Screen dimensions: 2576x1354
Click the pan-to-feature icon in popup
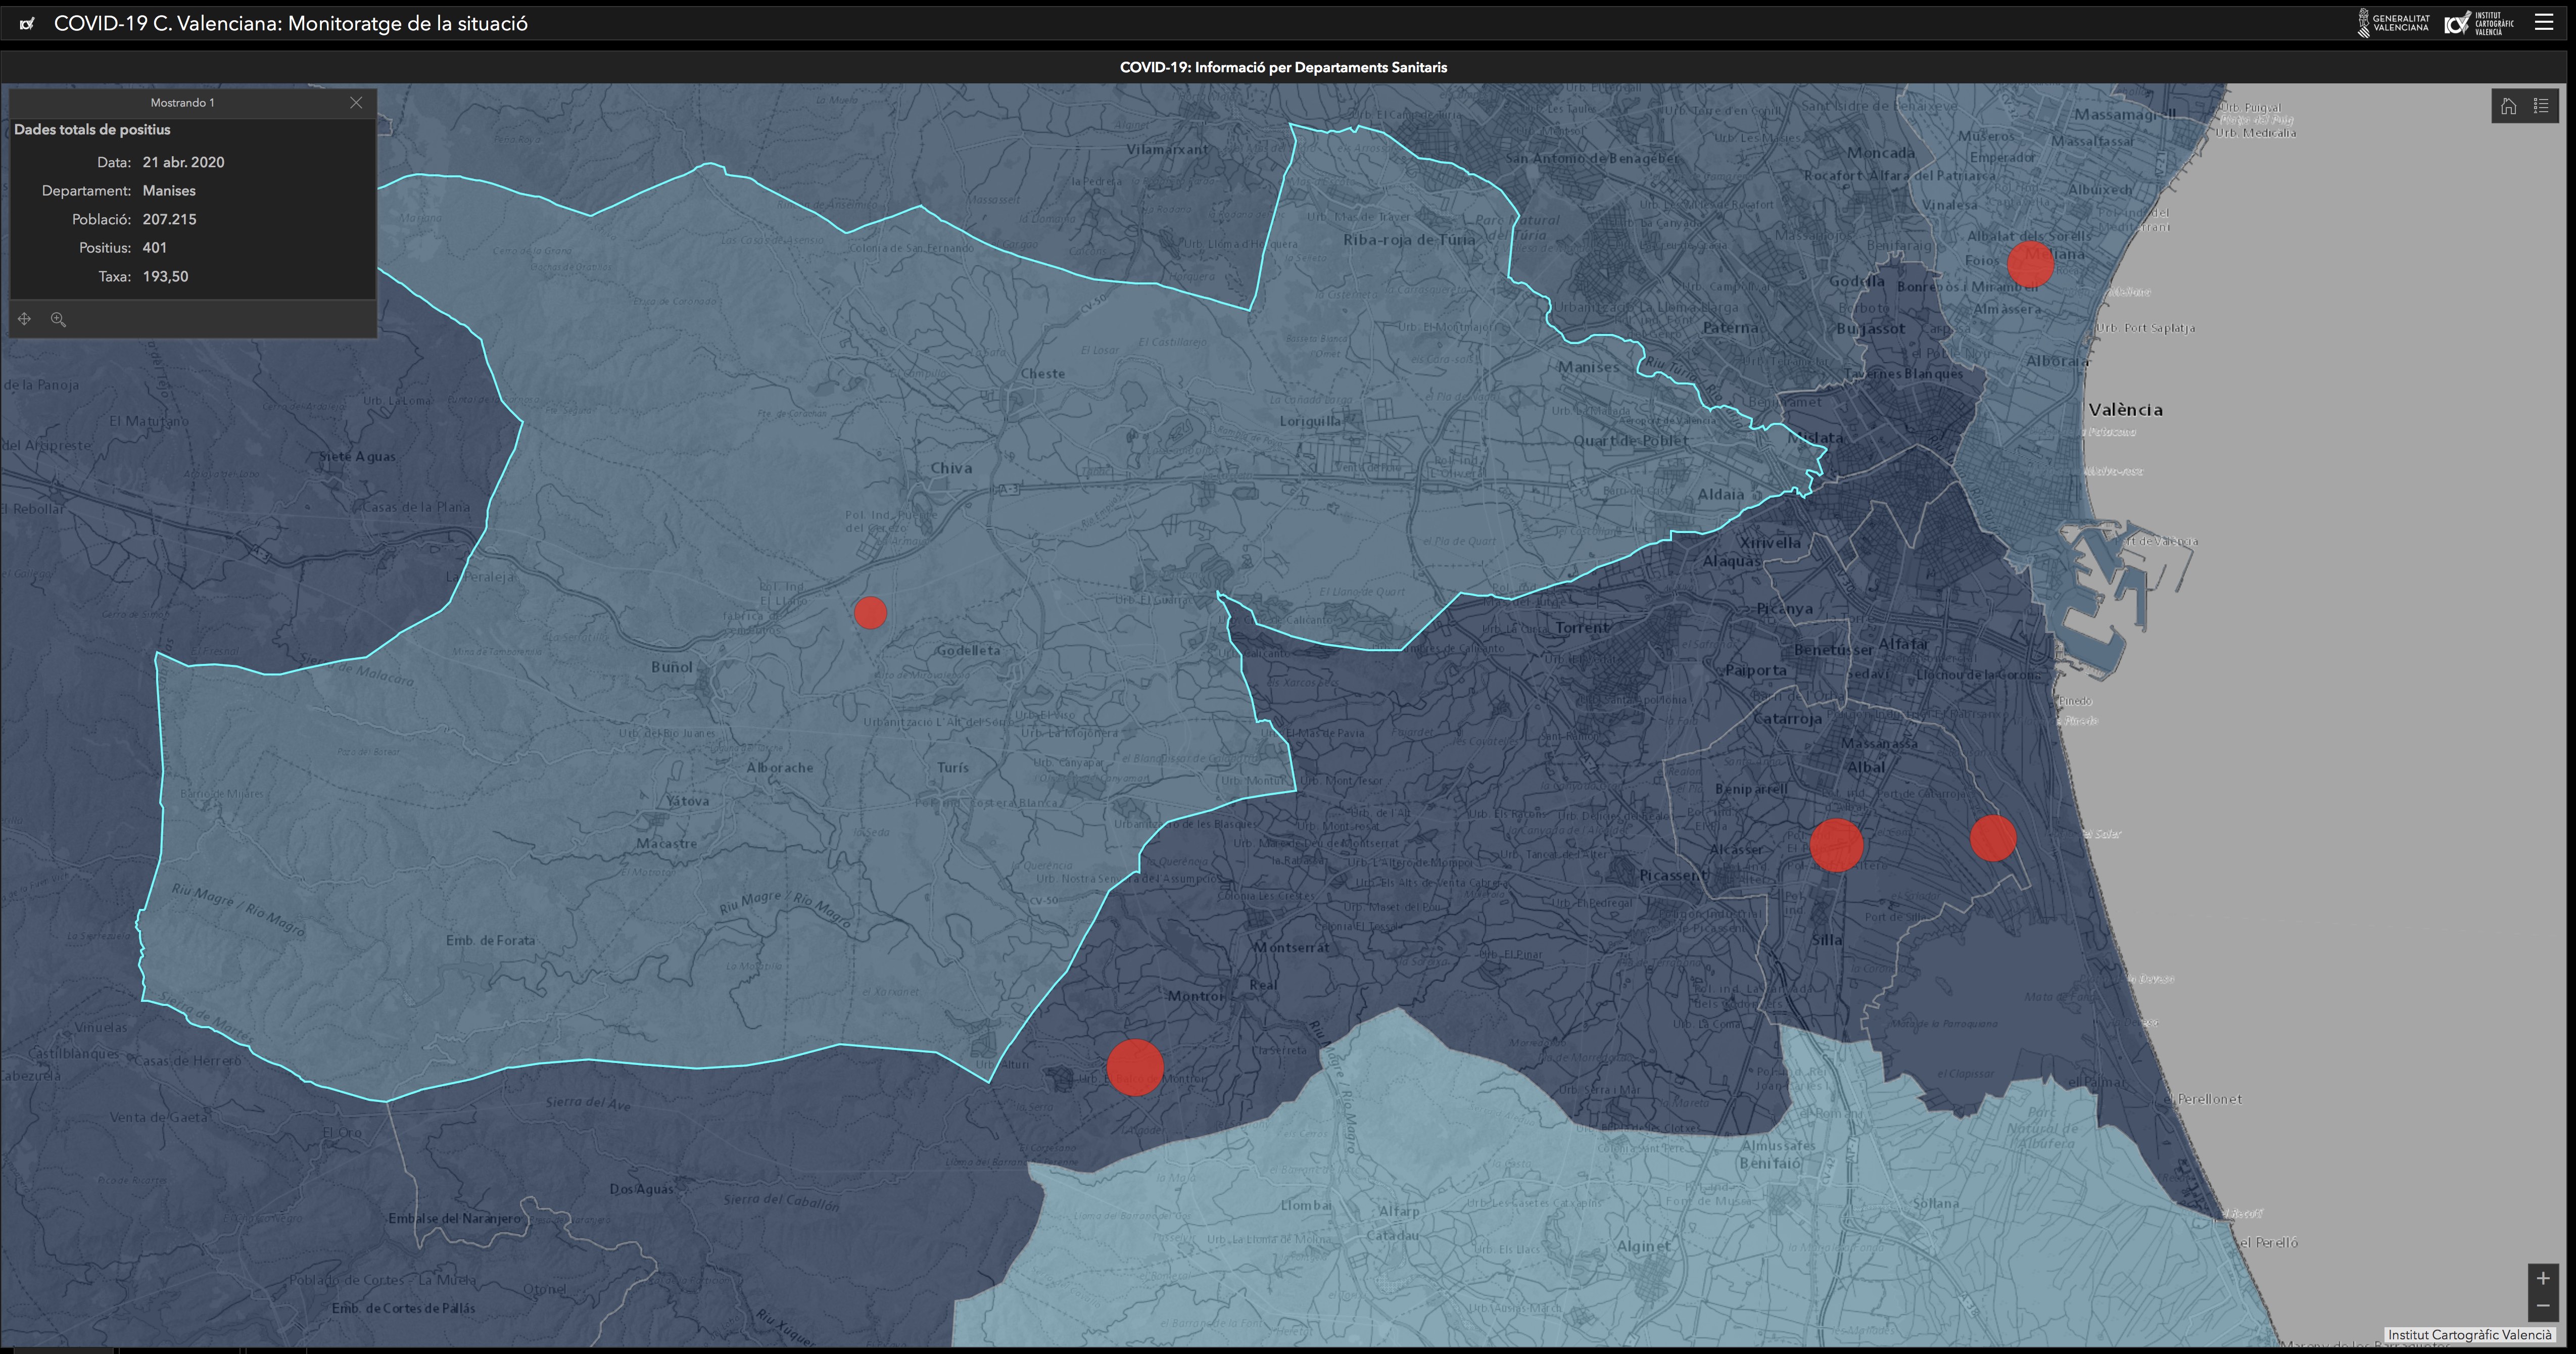[x=24, y=319]
